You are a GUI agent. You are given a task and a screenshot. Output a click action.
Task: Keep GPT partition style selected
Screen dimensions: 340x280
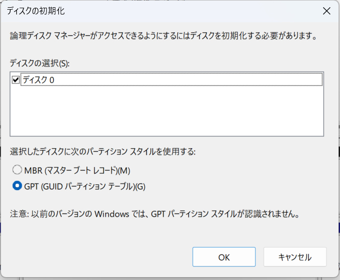[17, 186]
